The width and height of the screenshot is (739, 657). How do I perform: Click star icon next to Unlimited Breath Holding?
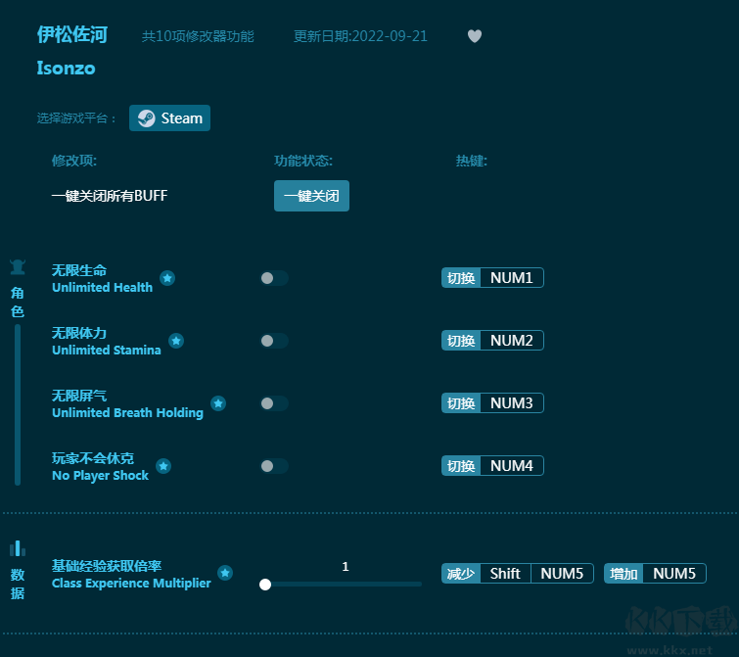(218, 403)
